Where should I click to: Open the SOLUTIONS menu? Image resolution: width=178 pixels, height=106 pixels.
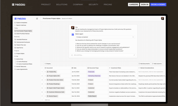coord(62,4)
